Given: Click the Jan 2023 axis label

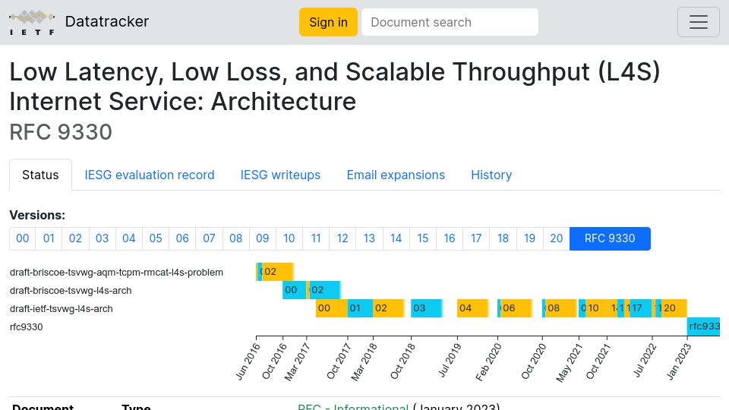Looking at the screenshot, I should tap(679, 361).
